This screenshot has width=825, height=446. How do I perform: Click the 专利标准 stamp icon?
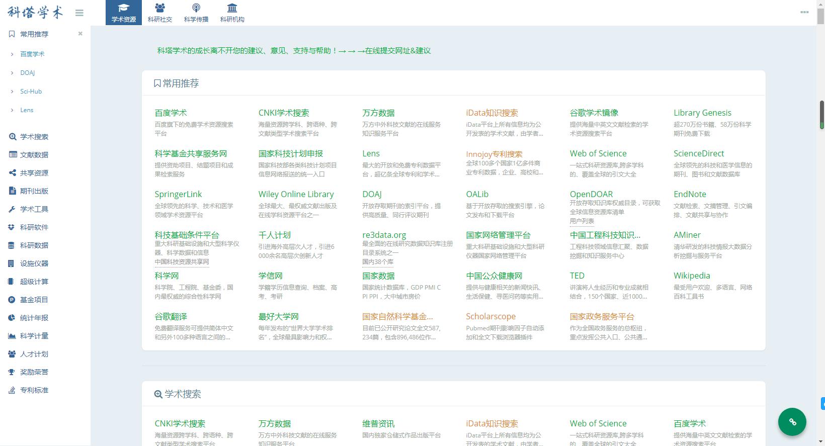tap(13, 390)
